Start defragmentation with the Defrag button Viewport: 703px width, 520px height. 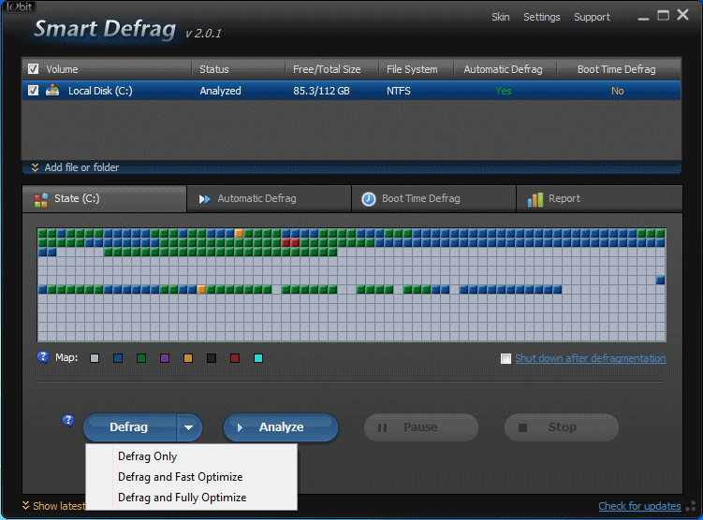(130, 427)
